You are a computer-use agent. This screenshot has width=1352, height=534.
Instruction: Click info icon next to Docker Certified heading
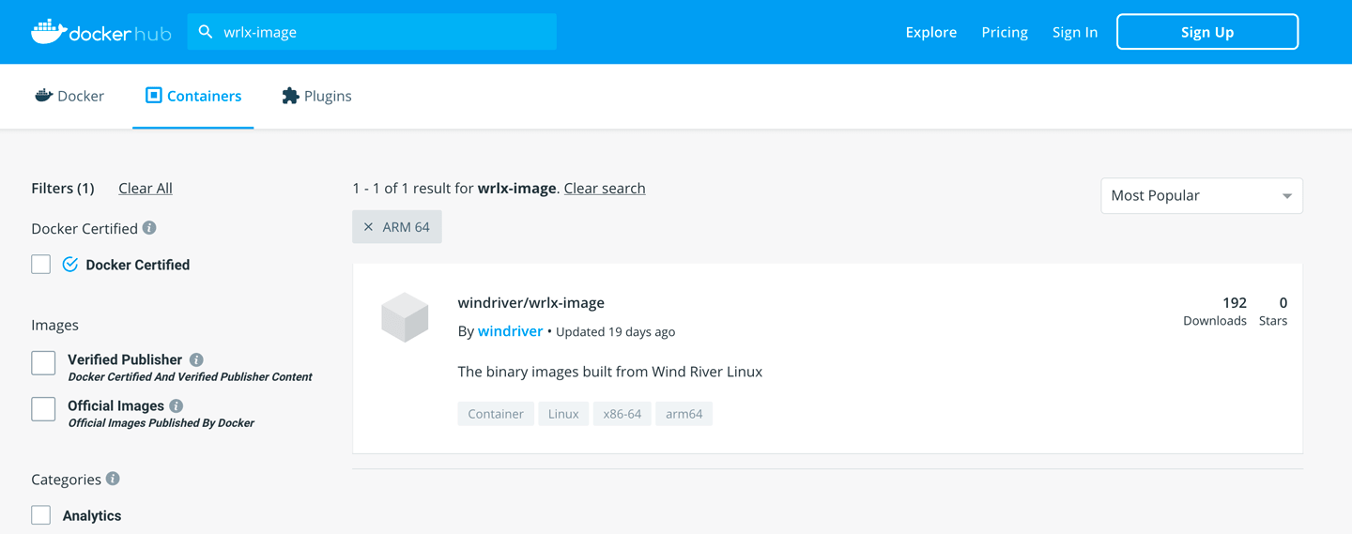pyautogui.click(x=149, y=228)
